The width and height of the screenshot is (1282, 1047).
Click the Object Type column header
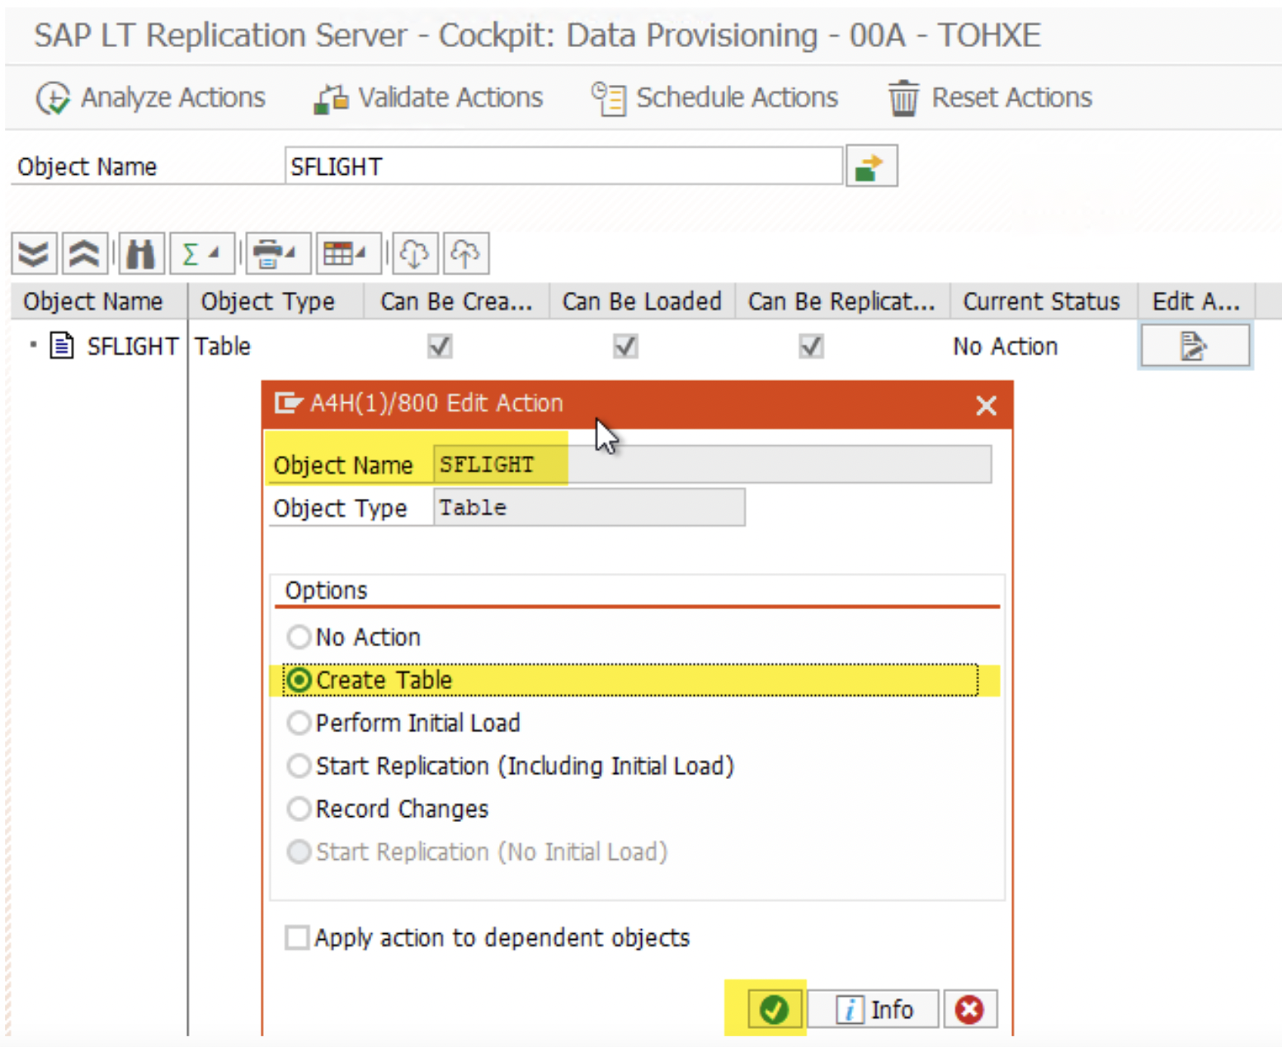tap(276, 302)
